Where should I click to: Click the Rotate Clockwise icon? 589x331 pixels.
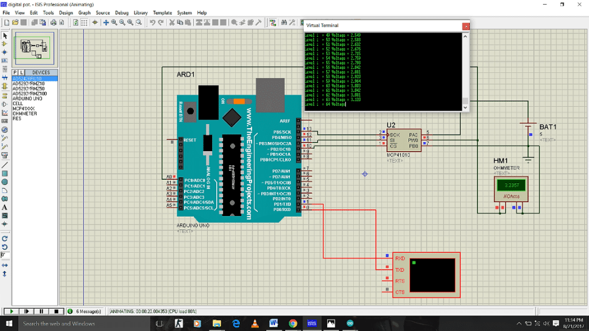[x=5, y=238]
